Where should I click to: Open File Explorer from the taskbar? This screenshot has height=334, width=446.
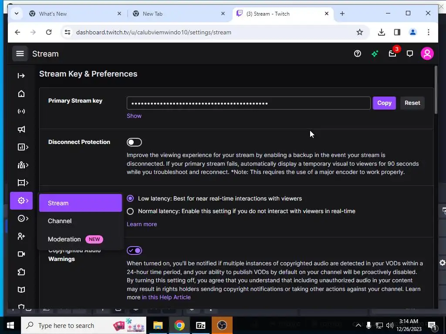click(158, 325)
